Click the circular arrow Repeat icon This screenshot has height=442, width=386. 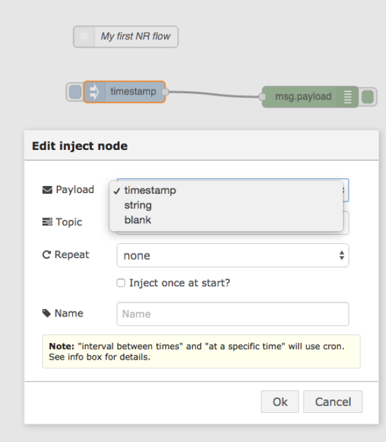pyautogui.click(x=46, y=255)
